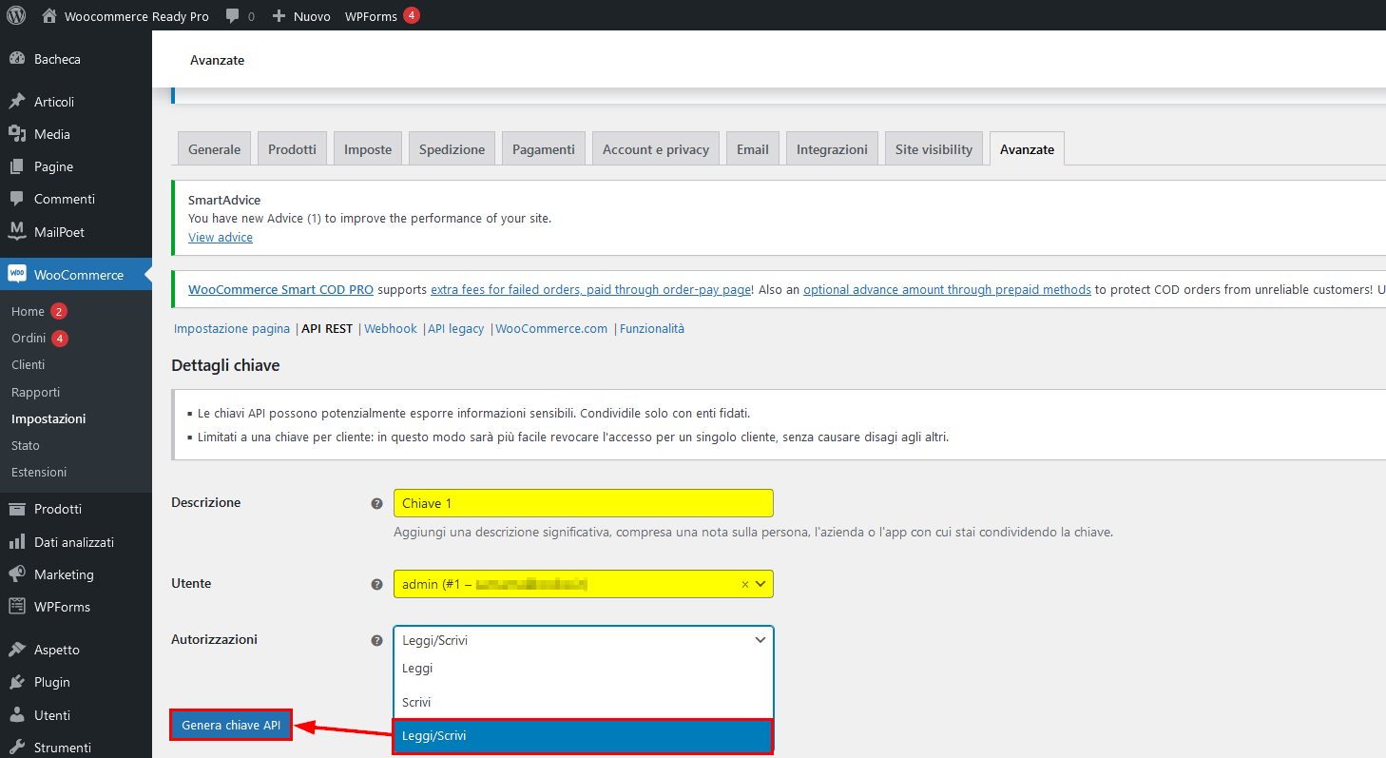
Task: Choose the highlighted Leggi/Scrivi option
Action: 584,735
